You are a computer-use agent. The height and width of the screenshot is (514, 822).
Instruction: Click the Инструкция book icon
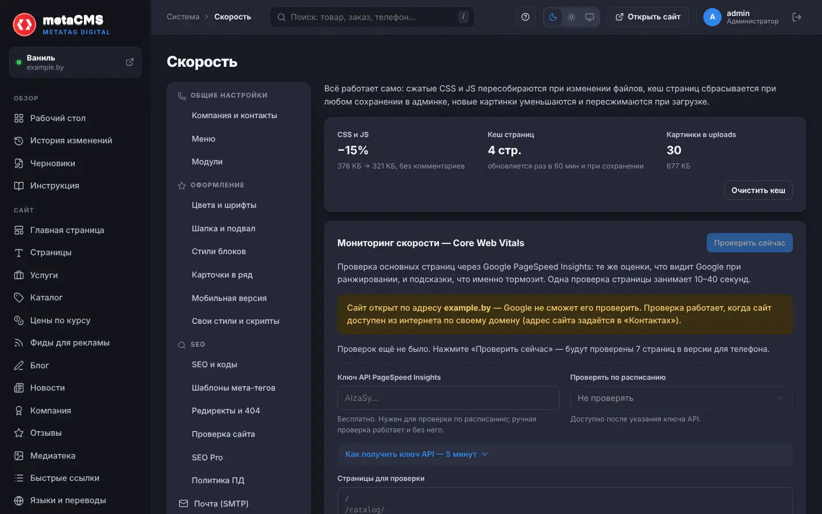[x=19, y=186]
